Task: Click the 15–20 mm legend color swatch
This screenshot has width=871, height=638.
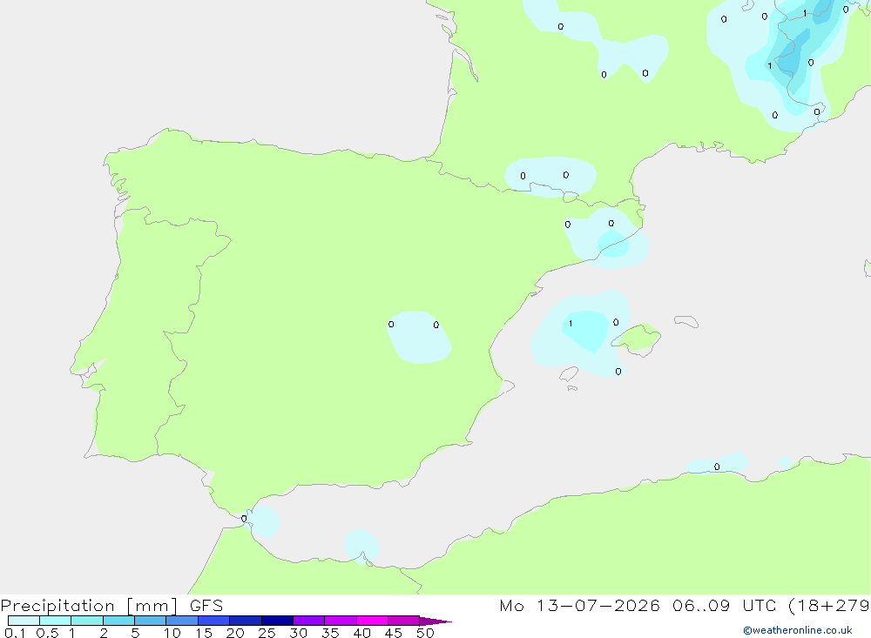Action: (214, 621)
